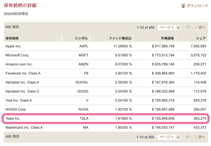The image size is (211, 146).
Task: Select the Tesla Inc. holding name
Action: pyautogui.click(x=13, y=118)
